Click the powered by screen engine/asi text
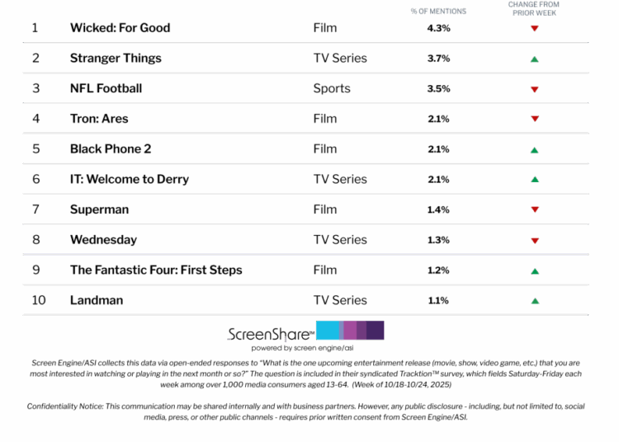 (302, 348)
